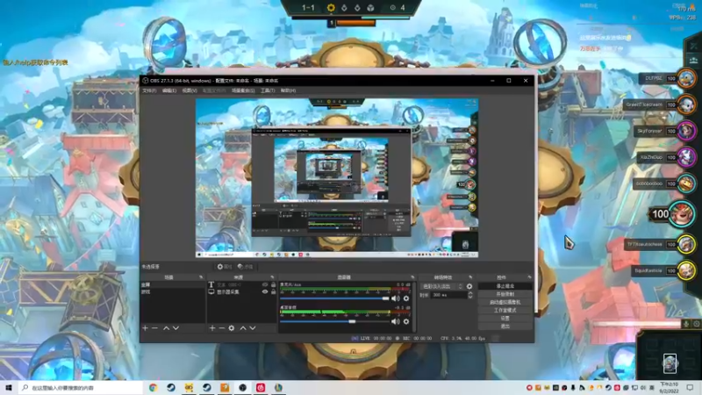This screenshot has width=702, height=395.
Task: Open the red NetEase Music taskbar icon
Action: (x=261, y=387)
